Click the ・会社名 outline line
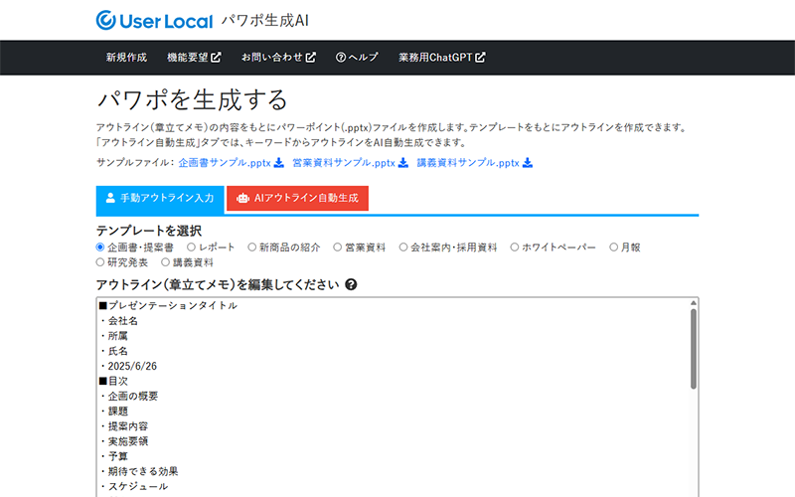 tap(119, 321)
